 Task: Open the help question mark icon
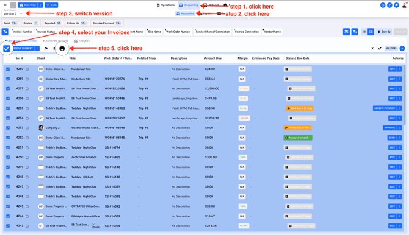tap(389, 5)
